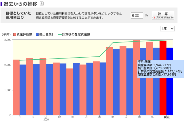Click the salmon bar for month 01
This screenshot has height=121, width=184.
click(x=43, y=86)
